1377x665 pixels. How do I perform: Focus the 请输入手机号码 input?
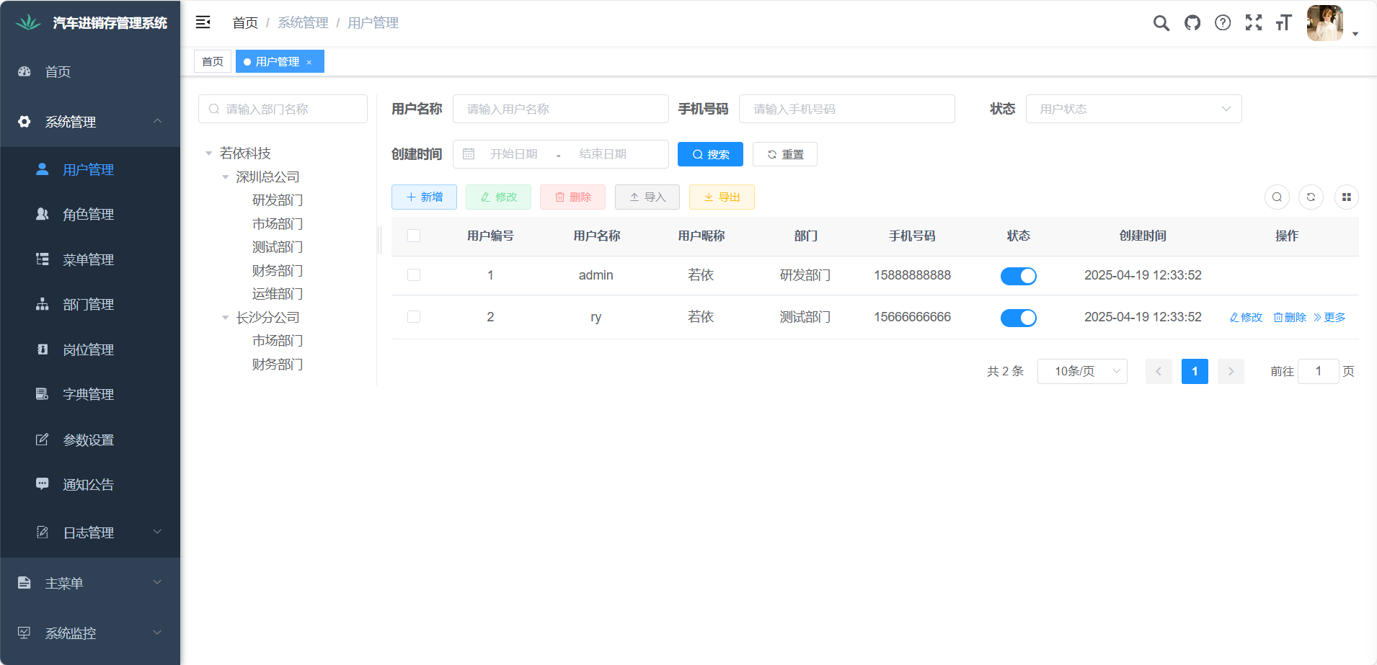(x=847, y=109)
